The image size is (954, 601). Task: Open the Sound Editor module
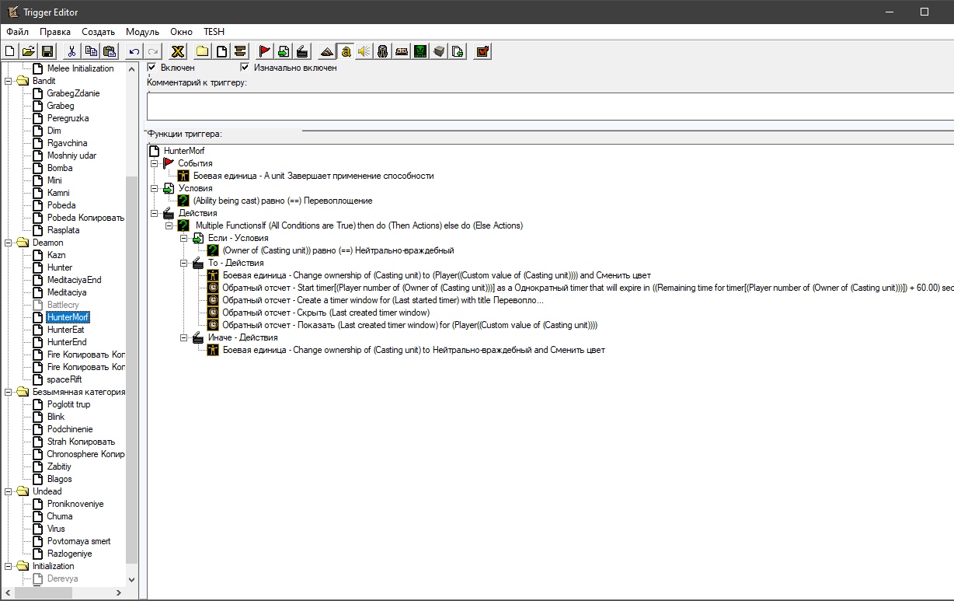pos(364,51)
